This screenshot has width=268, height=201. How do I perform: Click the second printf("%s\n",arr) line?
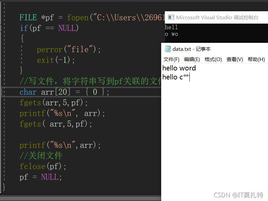(x=60, y=146)
